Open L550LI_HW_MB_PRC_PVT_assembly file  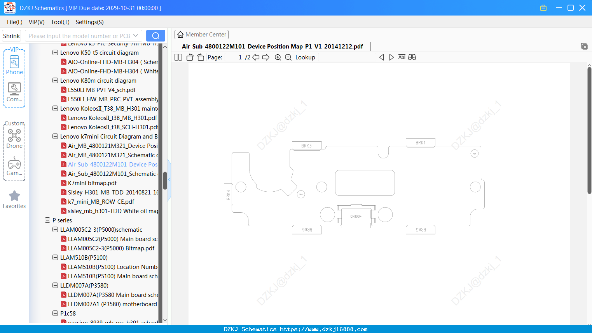click(113, 99)
